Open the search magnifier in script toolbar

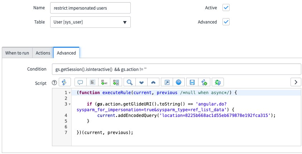pos(130,82)
